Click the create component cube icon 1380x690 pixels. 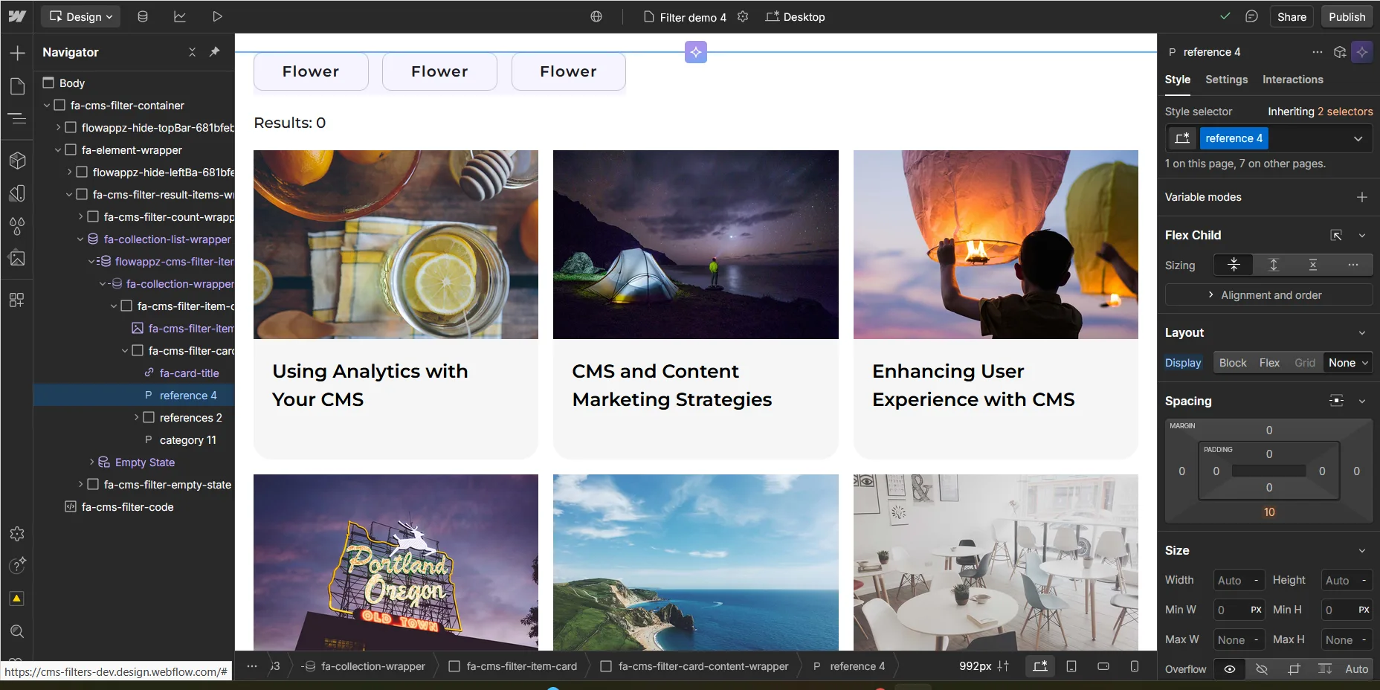click(x=1340, y=52)
